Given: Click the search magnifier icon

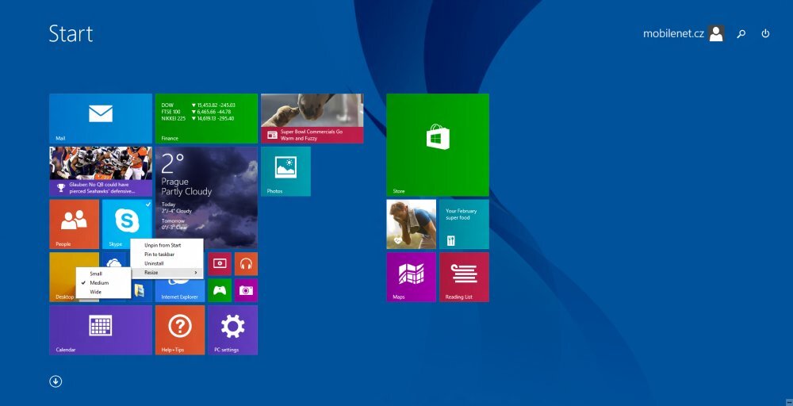Looking at the screenshot, I should 741,34.
